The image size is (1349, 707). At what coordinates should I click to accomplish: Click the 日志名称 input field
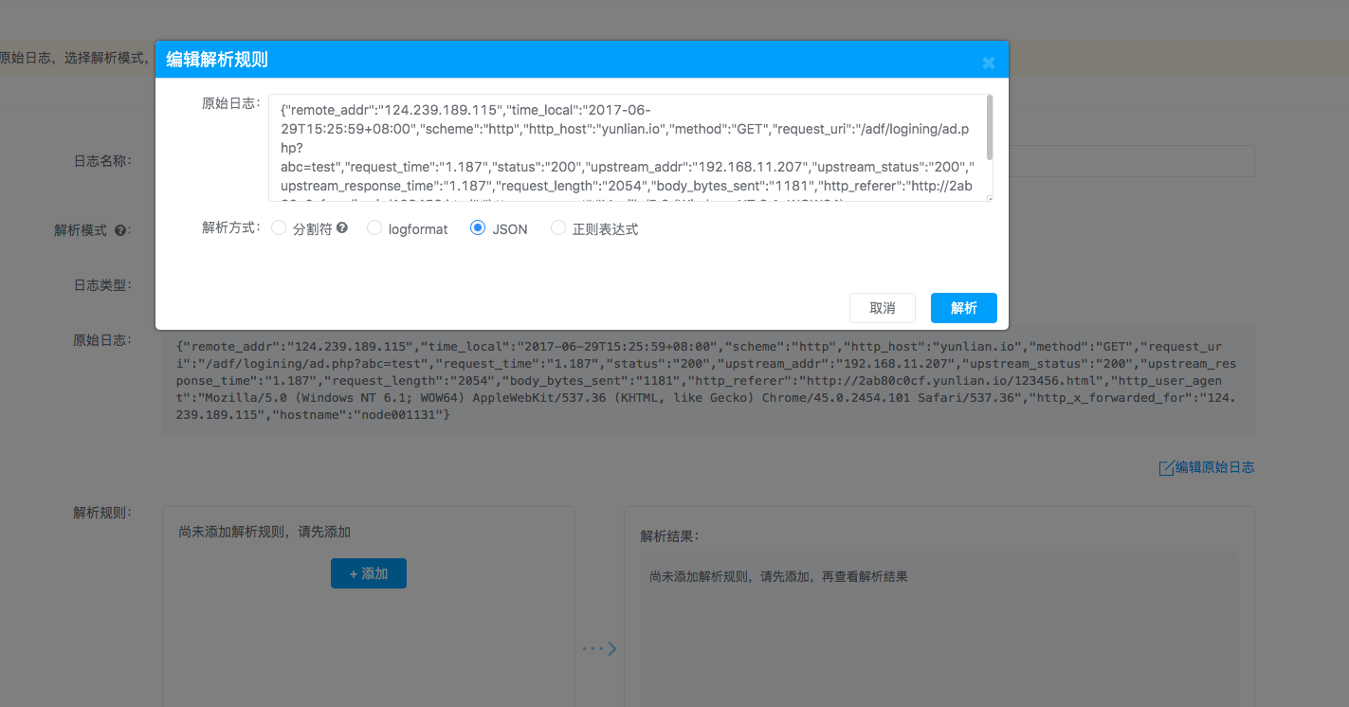(x=1131, y=161)
